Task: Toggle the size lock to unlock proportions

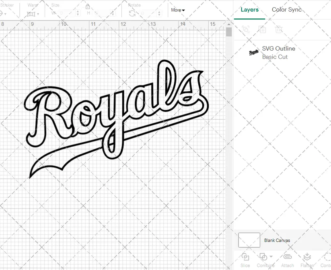Action: [88, 7]
